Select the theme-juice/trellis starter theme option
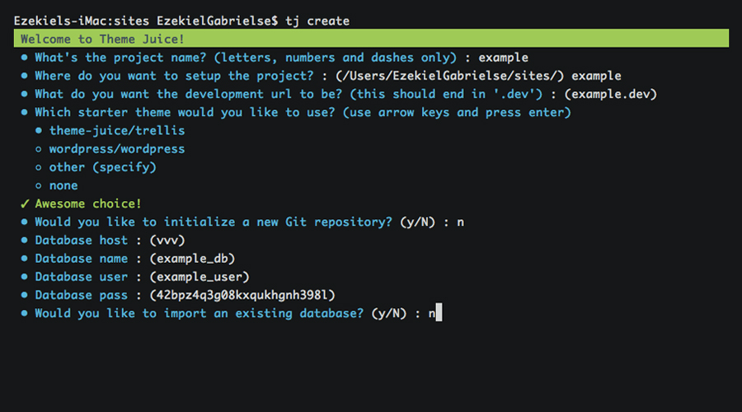The width and height of the screenshot is (742, 412). click(x=117, y=130)
